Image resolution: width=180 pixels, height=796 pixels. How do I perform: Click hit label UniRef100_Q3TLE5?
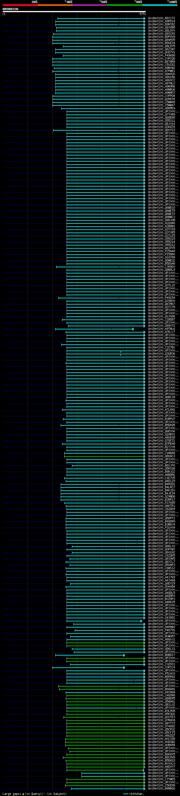(161, 235)
